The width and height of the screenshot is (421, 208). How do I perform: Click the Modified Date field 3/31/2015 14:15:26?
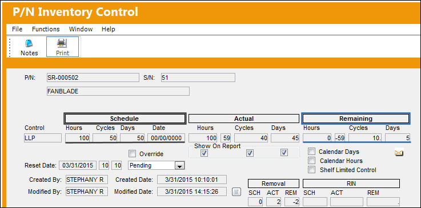[x=192, y=191]
